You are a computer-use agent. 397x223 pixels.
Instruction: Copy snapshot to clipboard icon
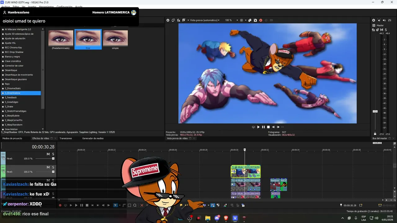[250, 20]
